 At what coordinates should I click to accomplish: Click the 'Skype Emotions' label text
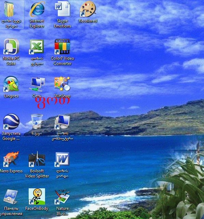pos(62,24)
